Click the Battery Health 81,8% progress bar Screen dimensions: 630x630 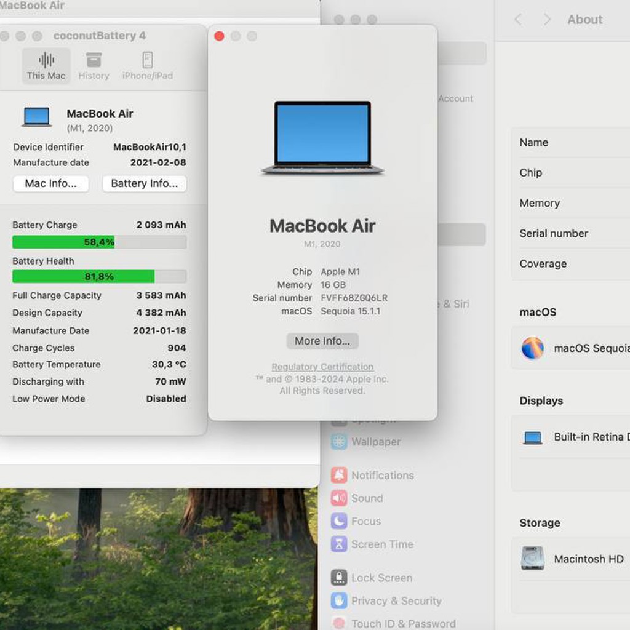99,276
